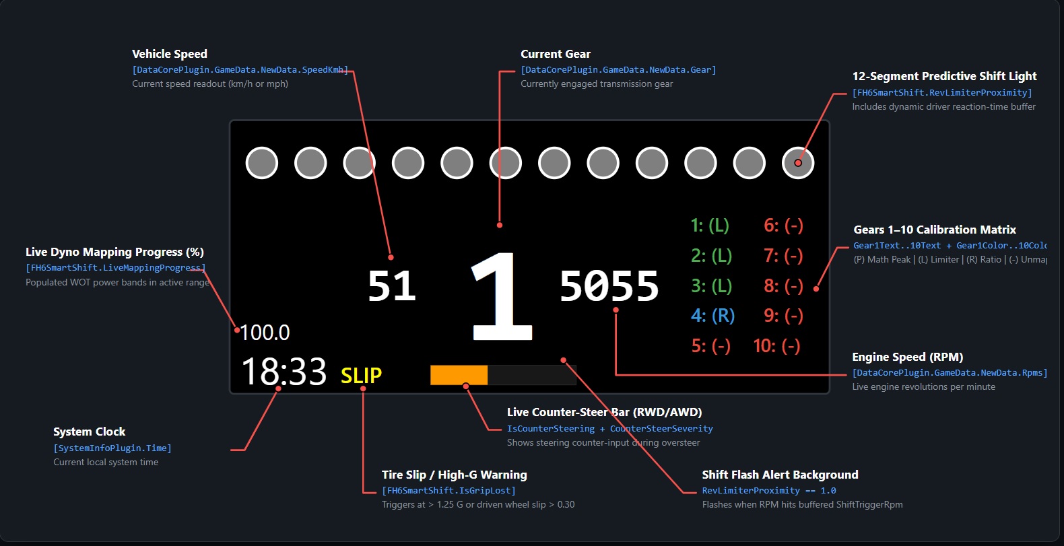
Task: Select the rightmost shift light segment
Action: point(798,163)
